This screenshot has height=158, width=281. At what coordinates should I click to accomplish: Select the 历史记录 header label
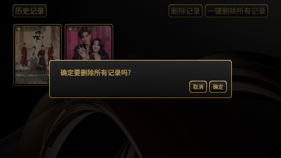30,11
